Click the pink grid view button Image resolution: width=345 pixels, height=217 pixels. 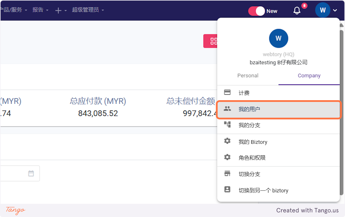click(211, 41)
